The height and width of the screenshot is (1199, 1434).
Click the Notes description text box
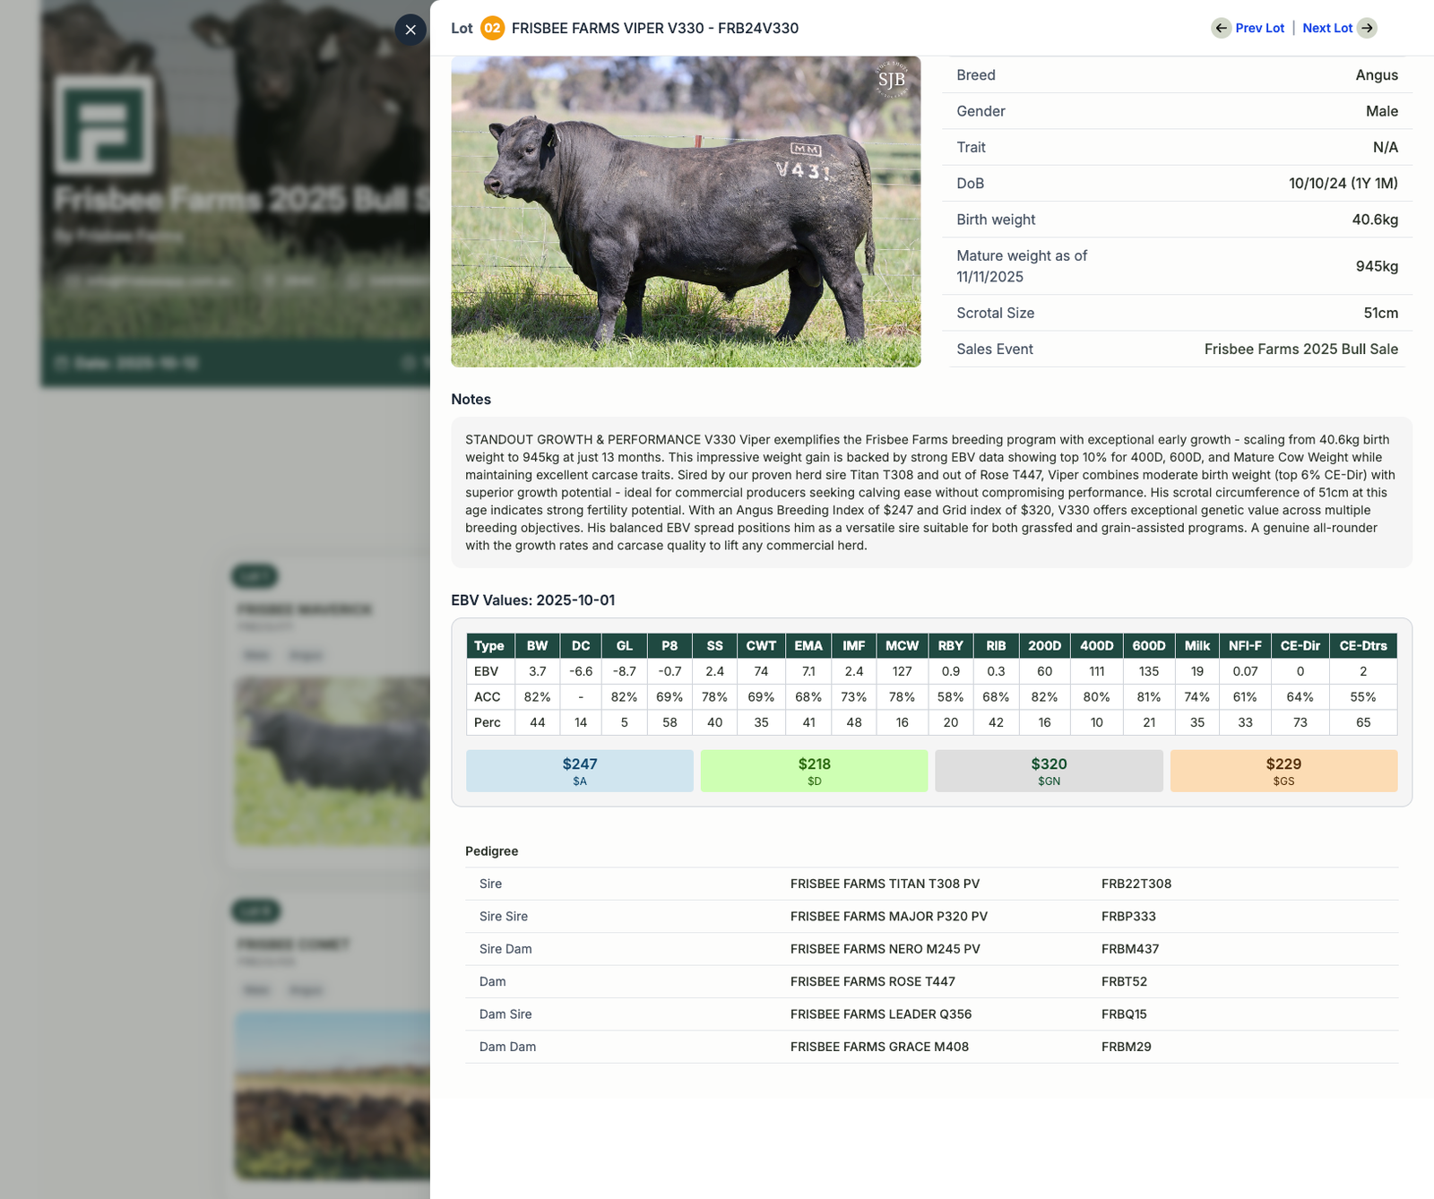coord(931,492)
